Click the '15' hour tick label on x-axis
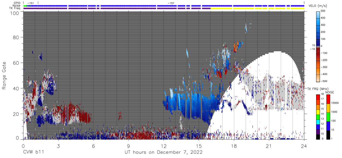Screen dimensions: 342x158 [x=199, y=146]
